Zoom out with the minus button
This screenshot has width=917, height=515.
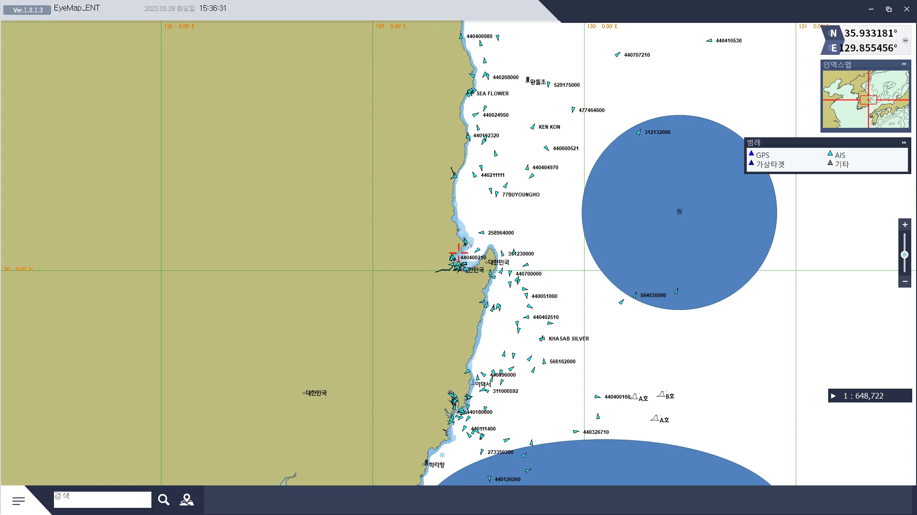(905, 281)
